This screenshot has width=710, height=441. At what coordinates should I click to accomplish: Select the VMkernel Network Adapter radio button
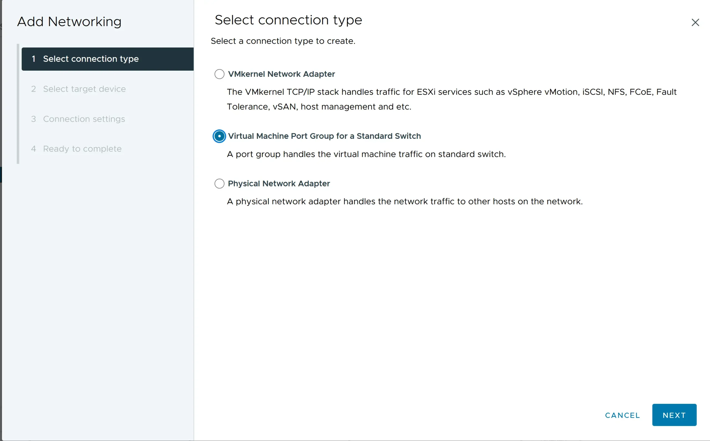219,74
